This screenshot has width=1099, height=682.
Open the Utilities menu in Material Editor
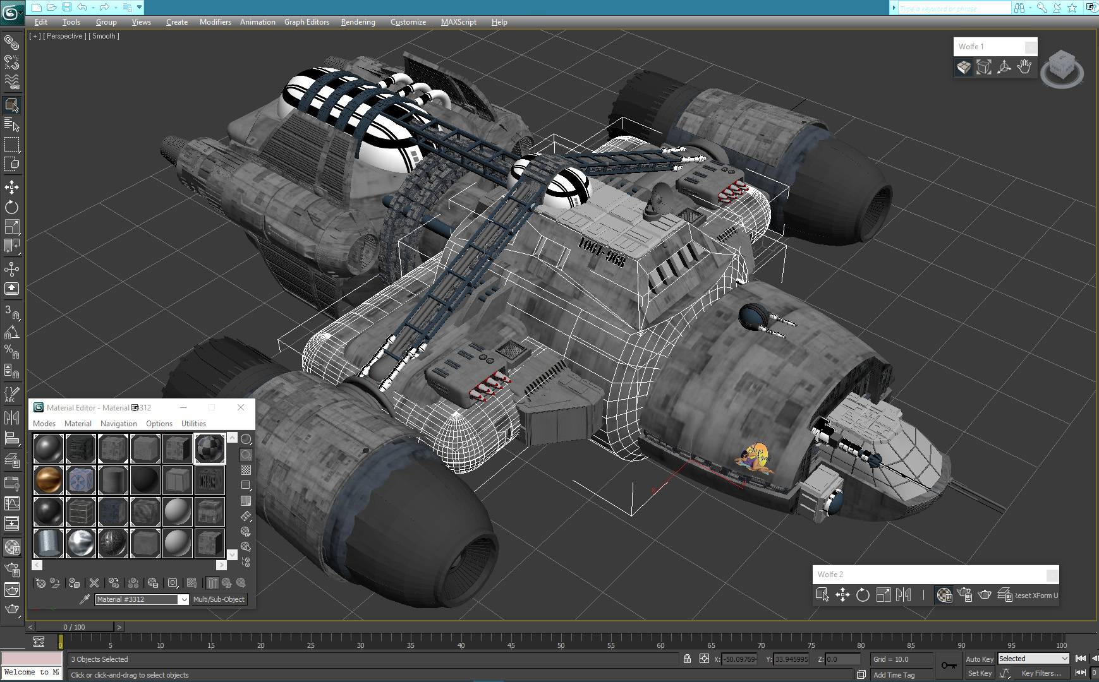pyautogui.click(x=193, y=424)
